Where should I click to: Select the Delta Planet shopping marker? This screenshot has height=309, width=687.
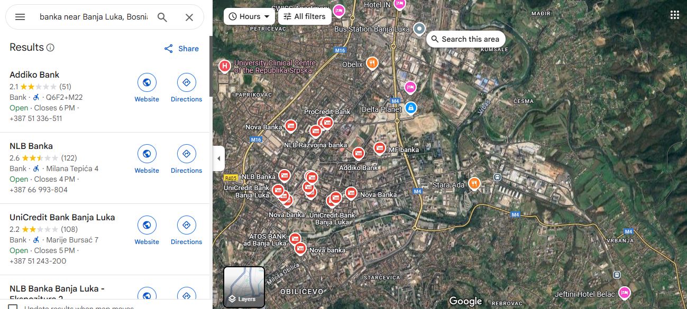pos(411,108)
